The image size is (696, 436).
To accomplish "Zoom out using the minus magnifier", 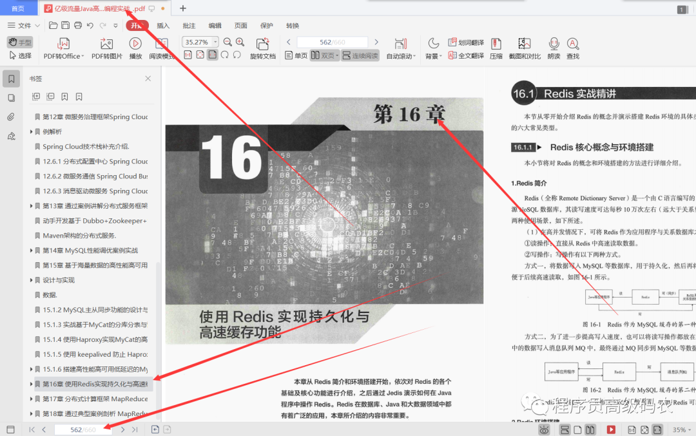I will [x=227, y=42].
